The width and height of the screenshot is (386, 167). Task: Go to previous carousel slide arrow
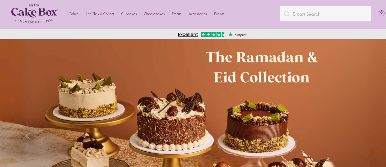click(x=28, y=136)
